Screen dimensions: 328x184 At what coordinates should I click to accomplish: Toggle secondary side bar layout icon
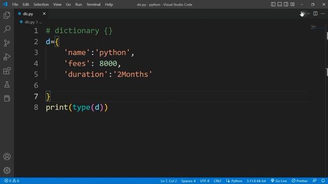tap(286, 5)
